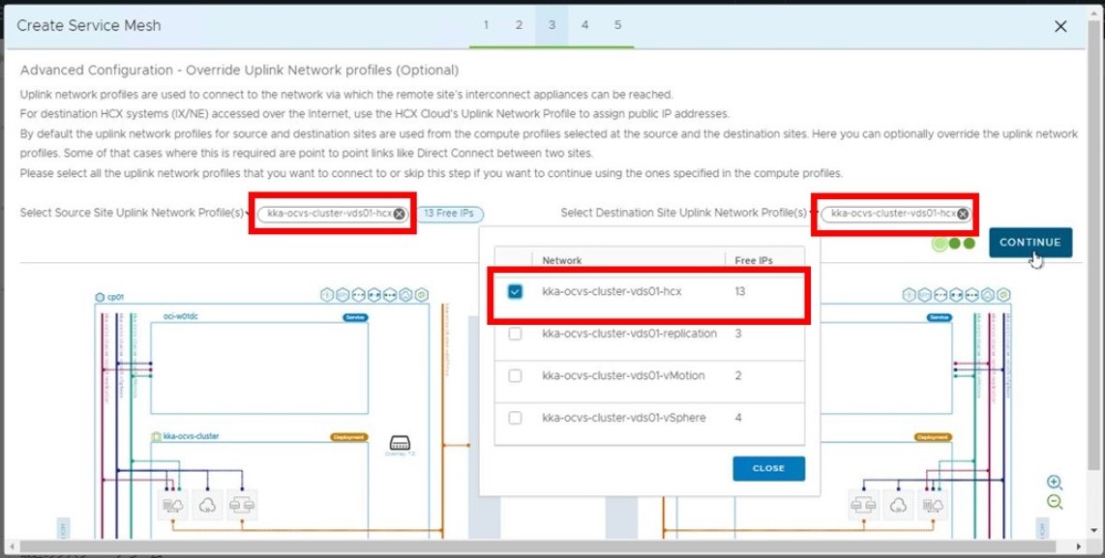Click the Overlay TZ switch icon

[x=400, y=443]
